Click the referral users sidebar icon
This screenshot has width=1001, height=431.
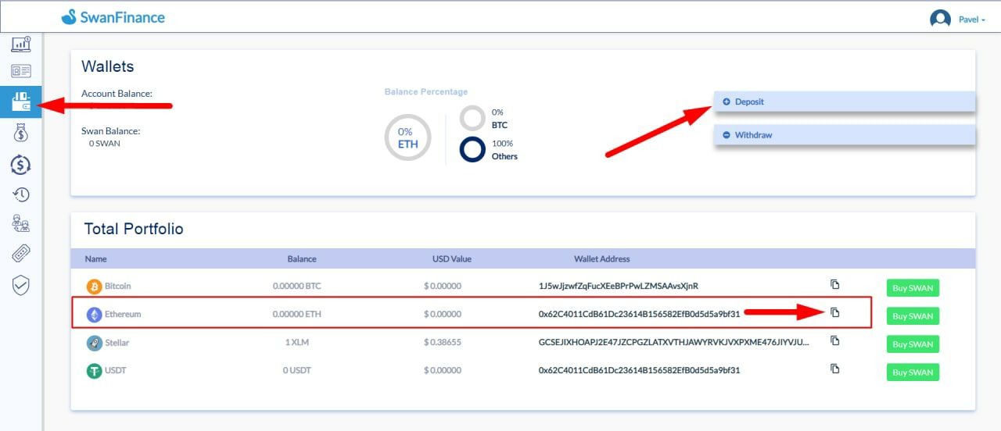click(21, 224)
